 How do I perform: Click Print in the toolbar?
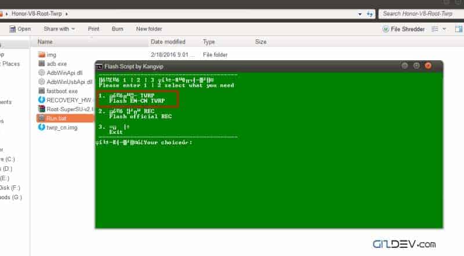pyautogui.click(x=93, y=28)
